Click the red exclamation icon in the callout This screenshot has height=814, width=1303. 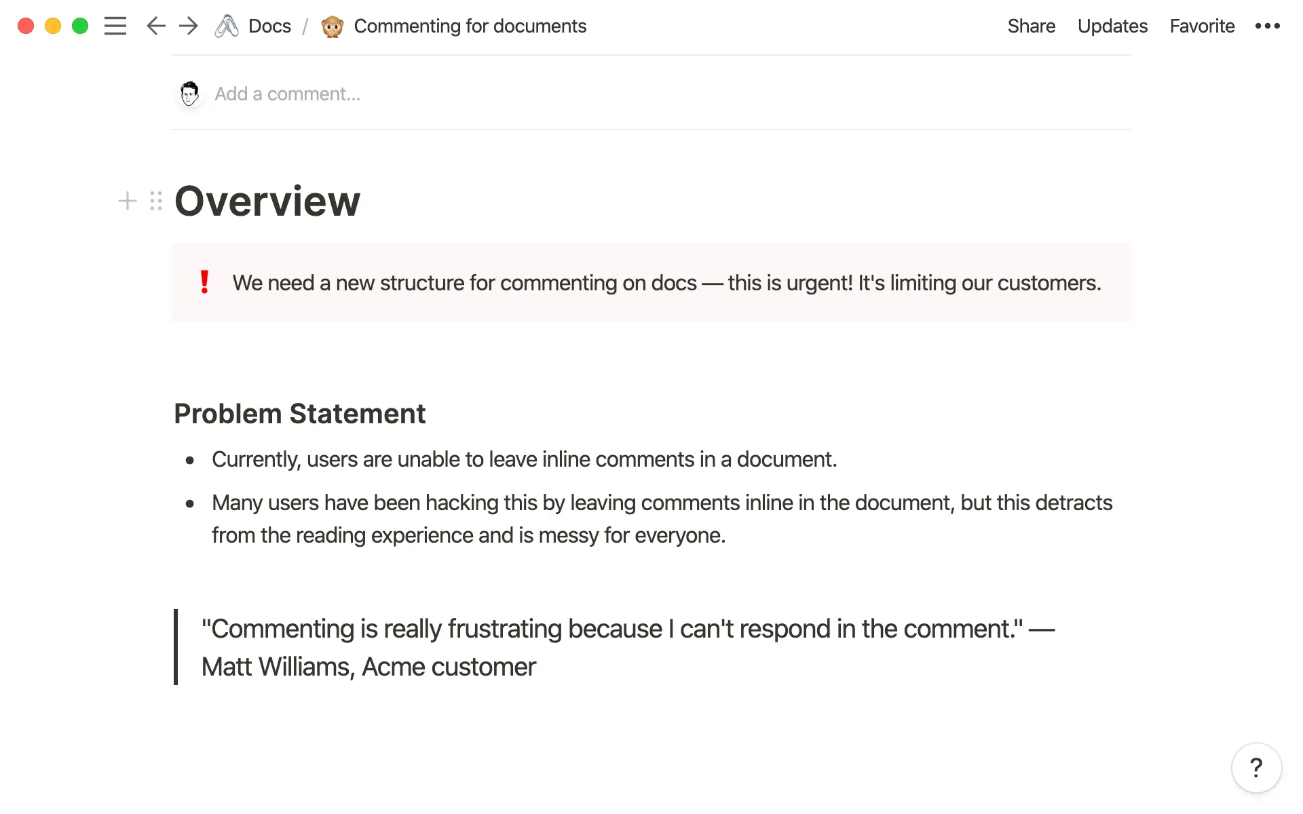click(x=206, y=282)
